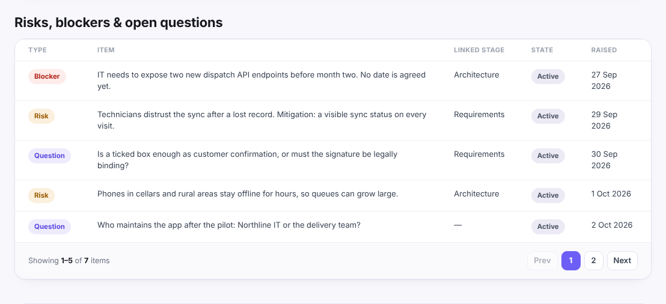Click the STATE column header
The width and height of the screenshot is (666, 304).
click(x=542, y=50)
